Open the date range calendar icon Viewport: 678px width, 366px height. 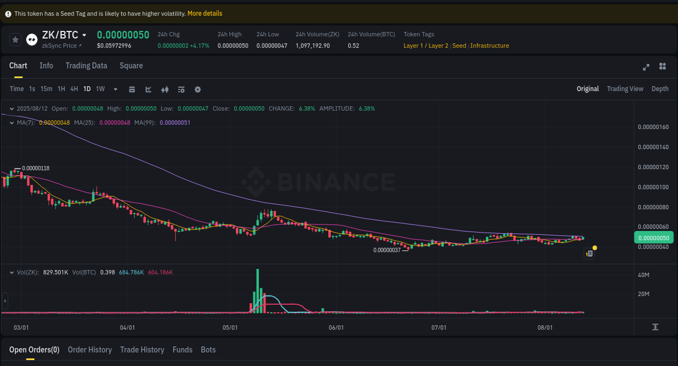click(132, 89)
